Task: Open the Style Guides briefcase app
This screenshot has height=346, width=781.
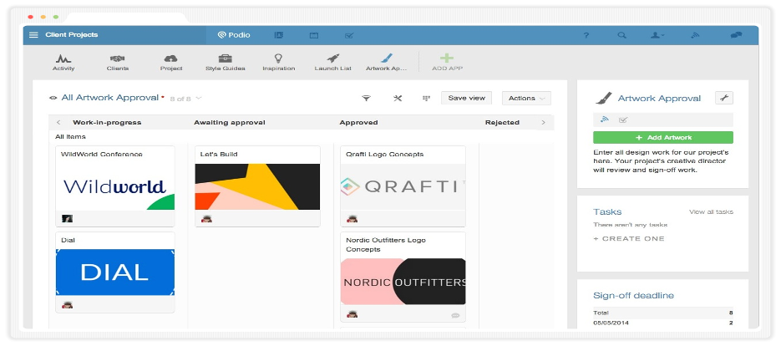Action: 226,63
